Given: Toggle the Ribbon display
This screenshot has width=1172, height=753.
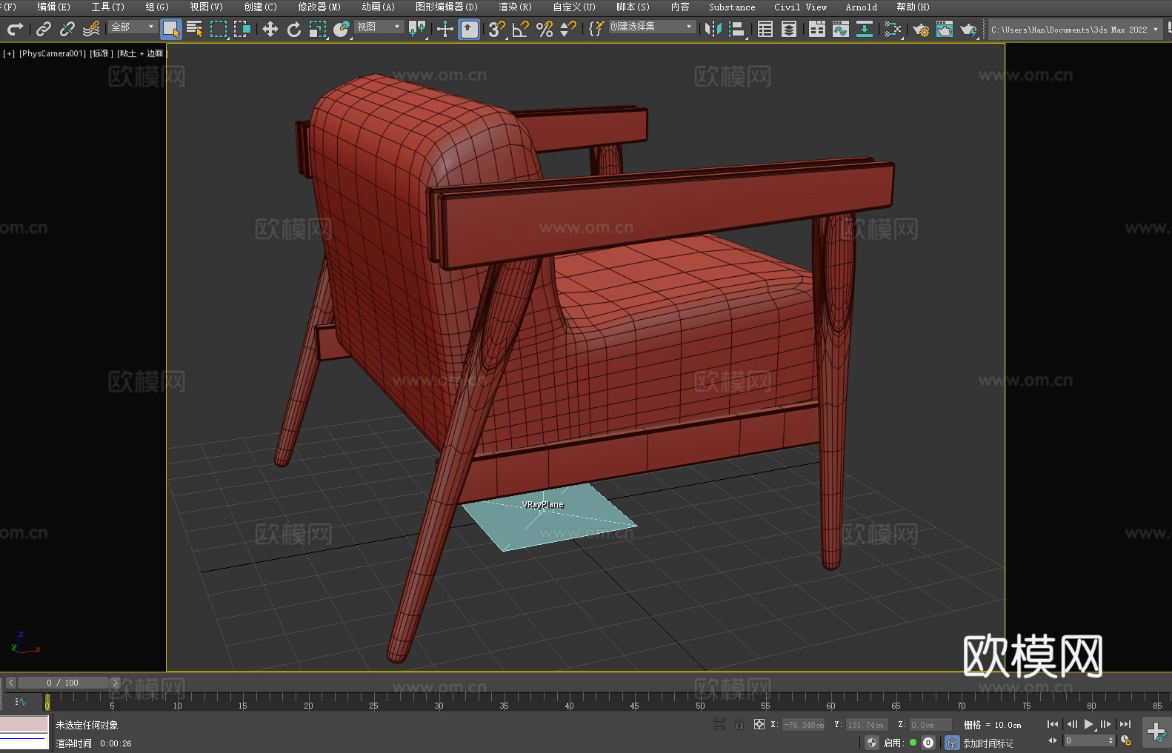Looking at the screenshot, I should click(x=817, y=29).
